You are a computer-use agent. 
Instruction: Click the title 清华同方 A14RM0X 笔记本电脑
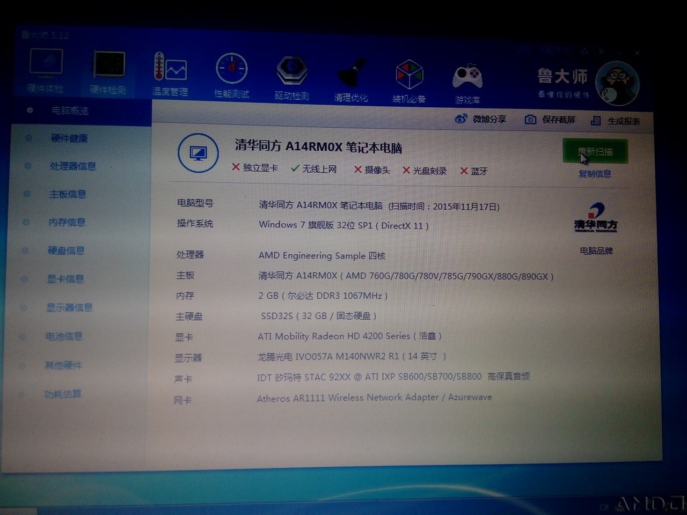pyautogui.click(x=318, y=146)
